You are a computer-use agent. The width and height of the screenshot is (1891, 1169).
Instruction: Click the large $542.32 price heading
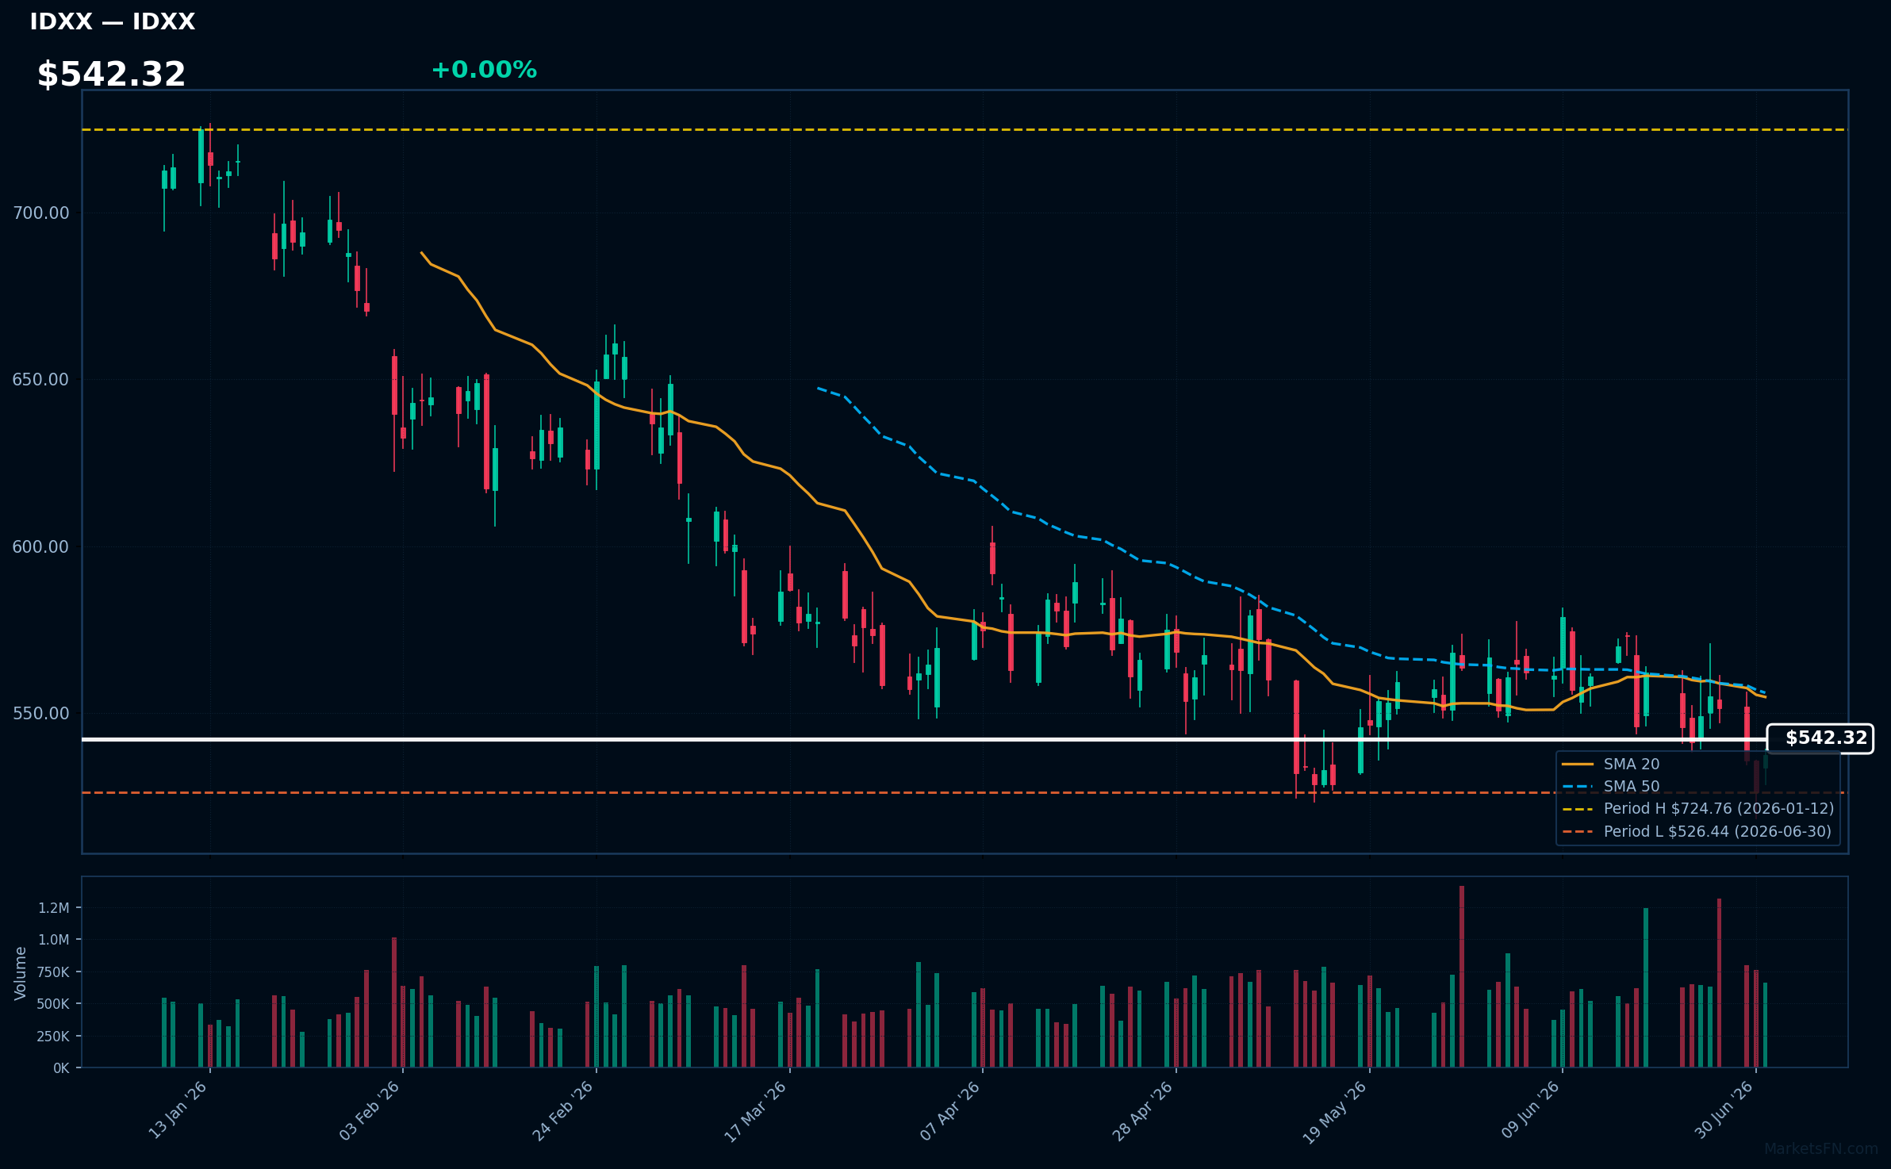click(x=112, y=74)
